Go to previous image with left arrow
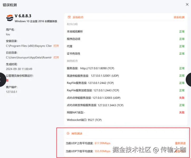The width and height of the screenshot is (191, 158). point(2,80)
